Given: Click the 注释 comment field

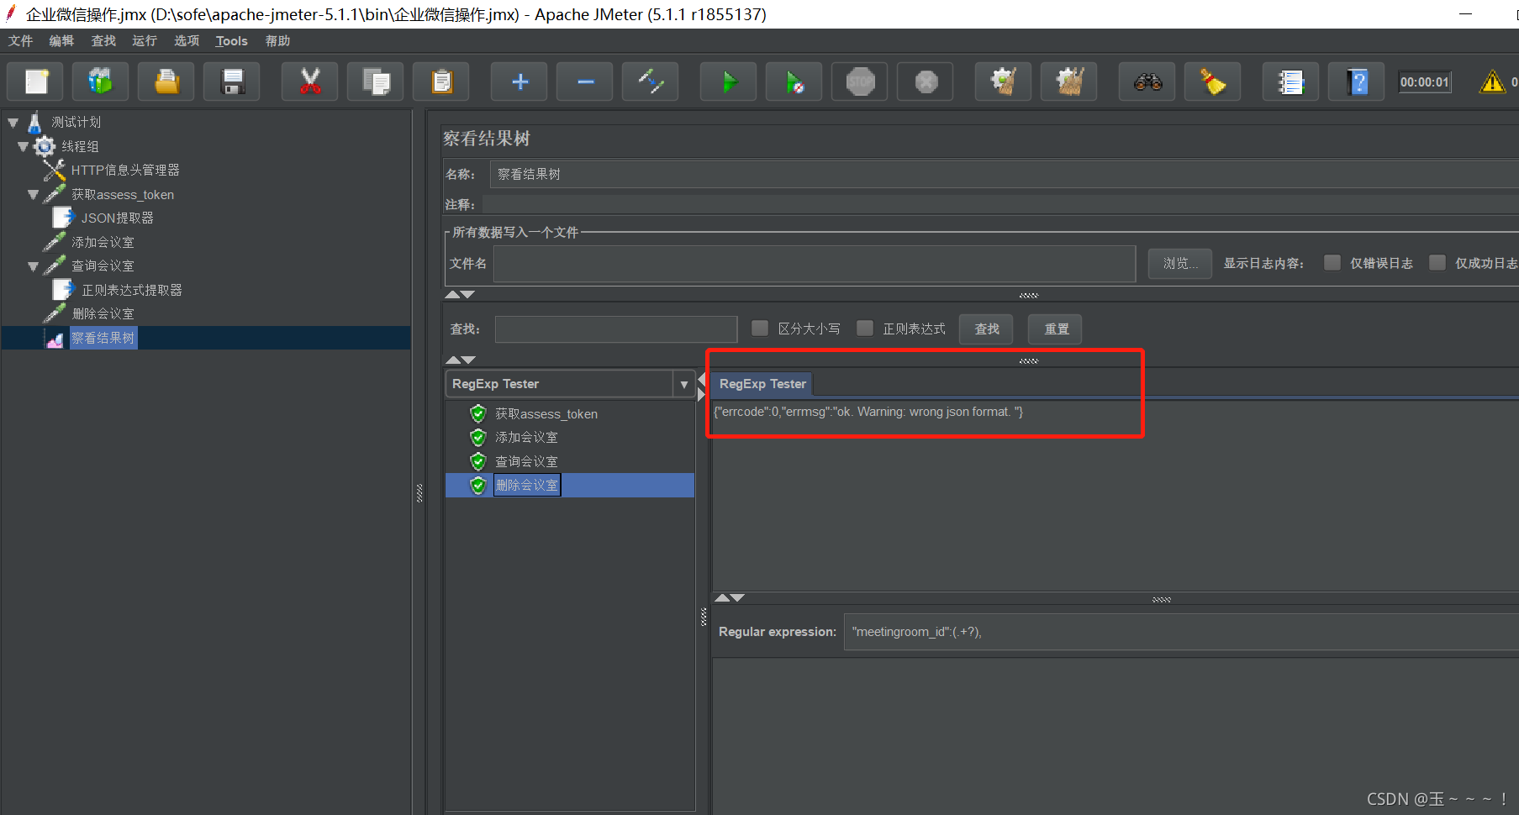Looking at the screenshot, I should (1000, 204).
